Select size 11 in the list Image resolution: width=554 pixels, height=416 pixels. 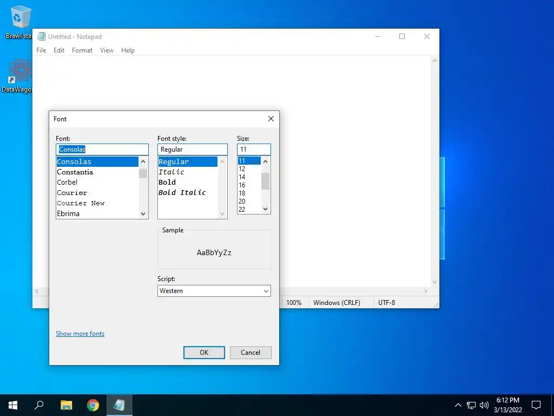(249, 160)
